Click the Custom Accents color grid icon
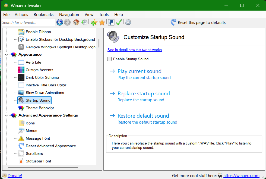 [x=21, y=70]
